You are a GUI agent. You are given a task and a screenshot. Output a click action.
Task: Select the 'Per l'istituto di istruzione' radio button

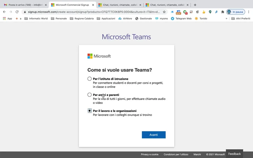(x=90, y=79)
